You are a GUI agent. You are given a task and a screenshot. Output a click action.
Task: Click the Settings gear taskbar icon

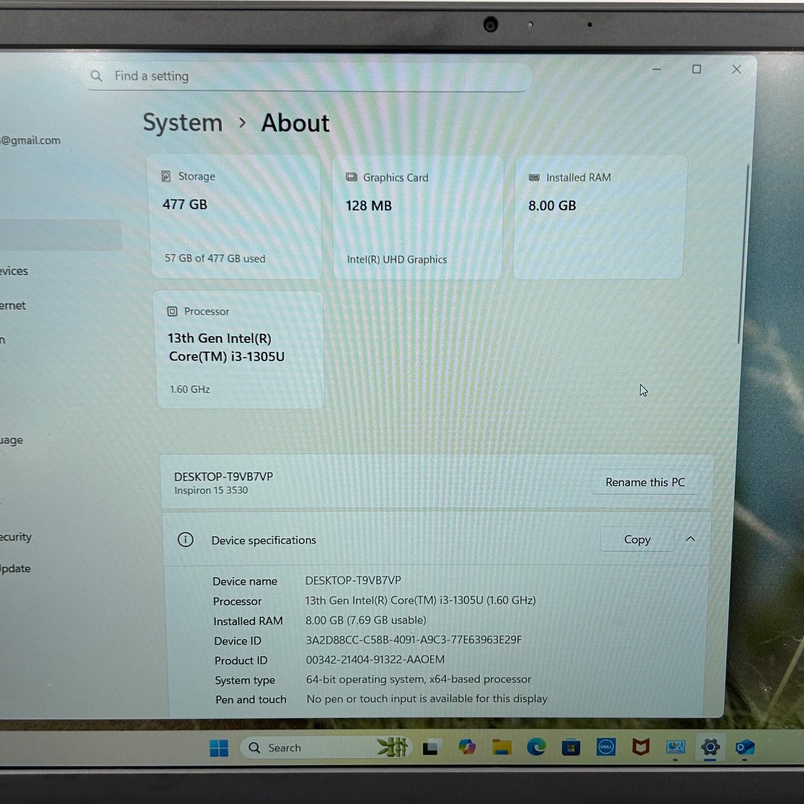(x=710, y=747)
